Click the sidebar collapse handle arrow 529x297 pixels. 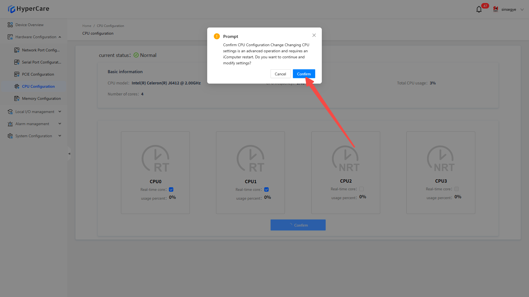pyautogui.click(x=69, y=154)
